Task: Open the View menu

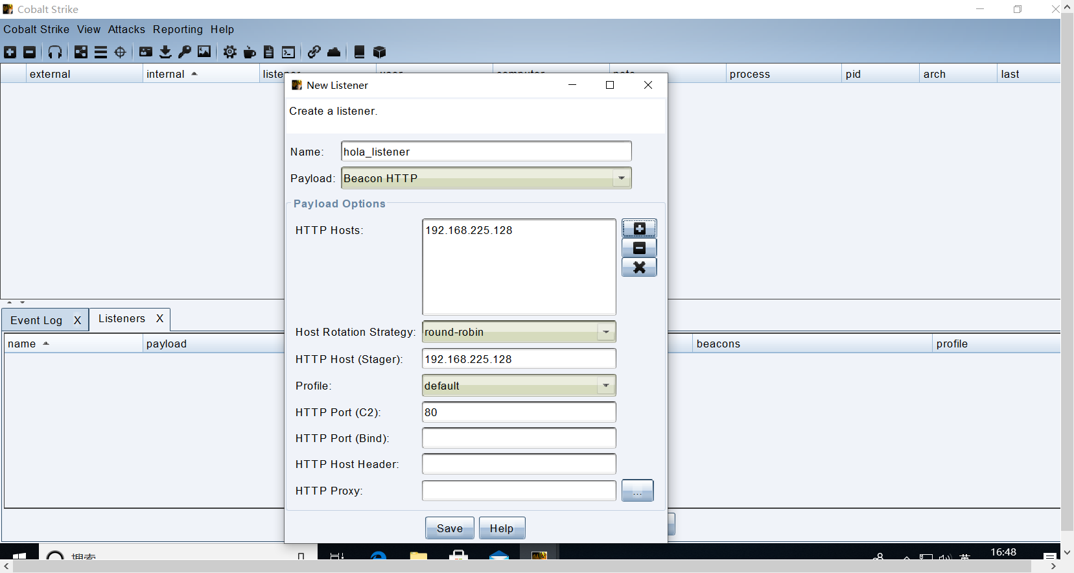Action: [x=89, y=29]
